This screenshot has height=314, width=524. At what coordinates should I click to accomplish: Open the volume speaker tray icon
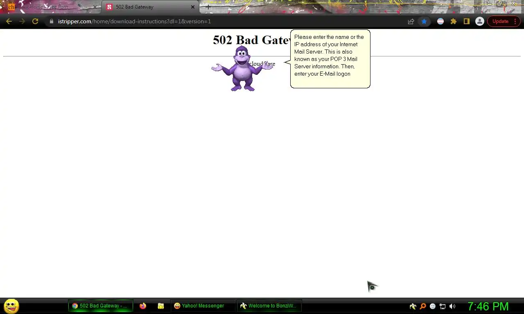[452, 306]
